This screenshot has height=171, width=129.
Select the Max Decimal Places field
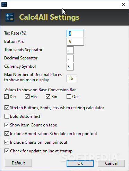pyautogui.click(x=72, y=78)
